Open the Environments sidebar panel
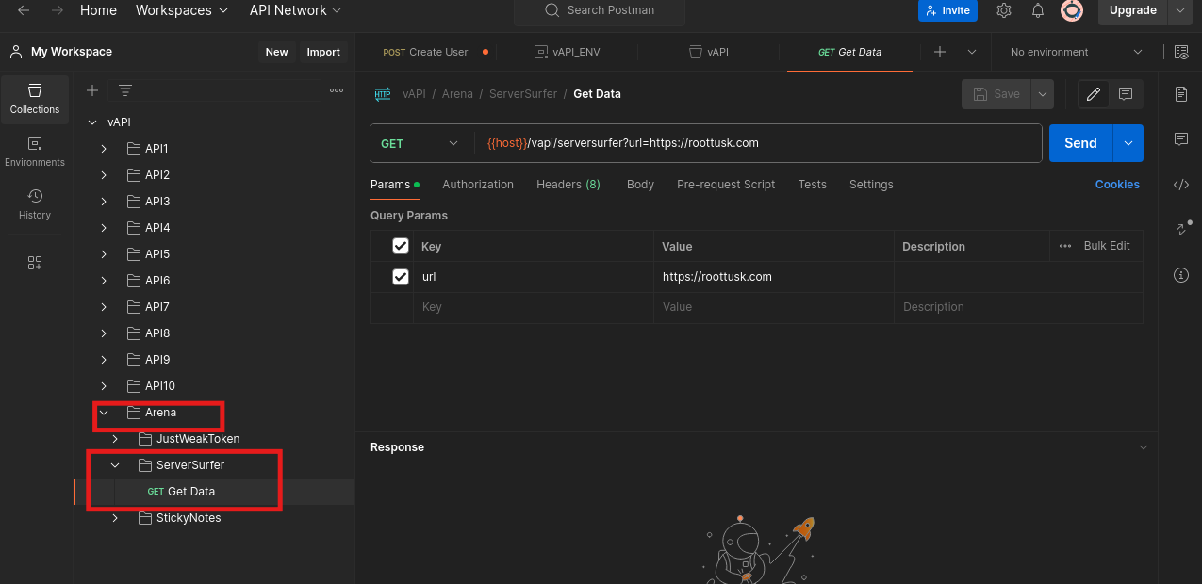 35,151
